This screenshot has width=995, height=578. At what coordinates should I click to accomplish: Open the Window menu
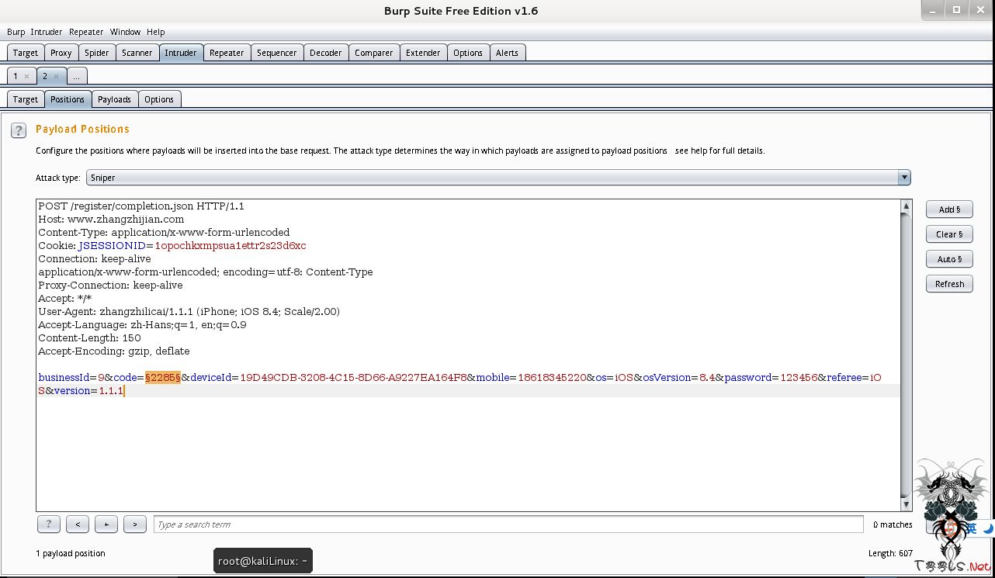click(125, 32)
